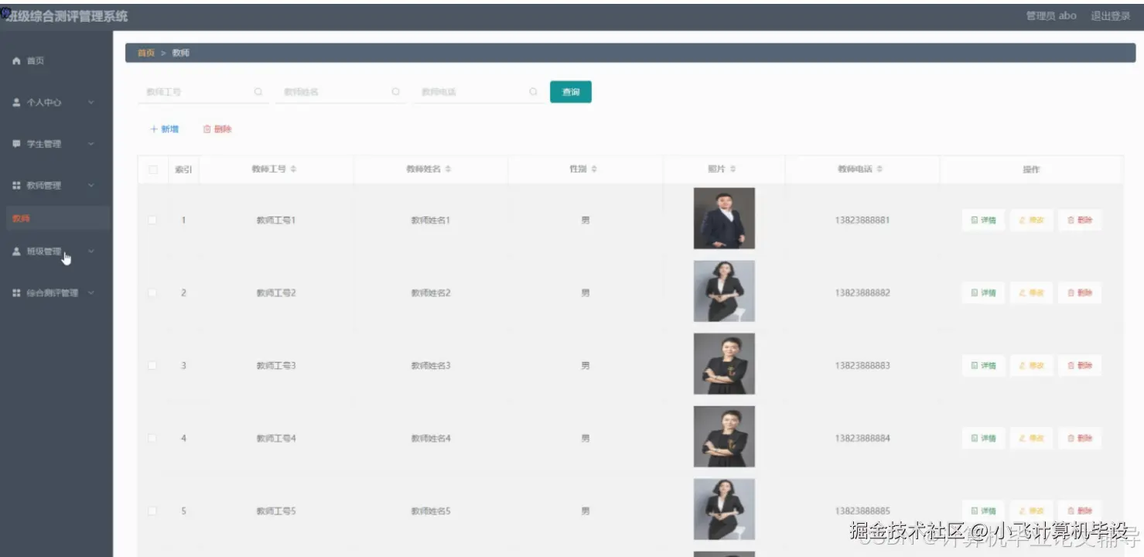
Task: Click the home icon beside 首页 in sidebar
Action: click(x=16, y=61)
